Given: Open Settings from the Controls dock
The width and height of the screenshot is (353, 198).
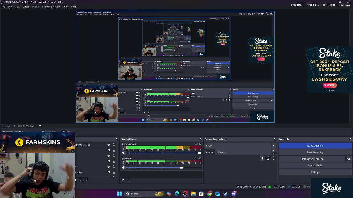Looking at the screenshot, I should pos(315,172).
